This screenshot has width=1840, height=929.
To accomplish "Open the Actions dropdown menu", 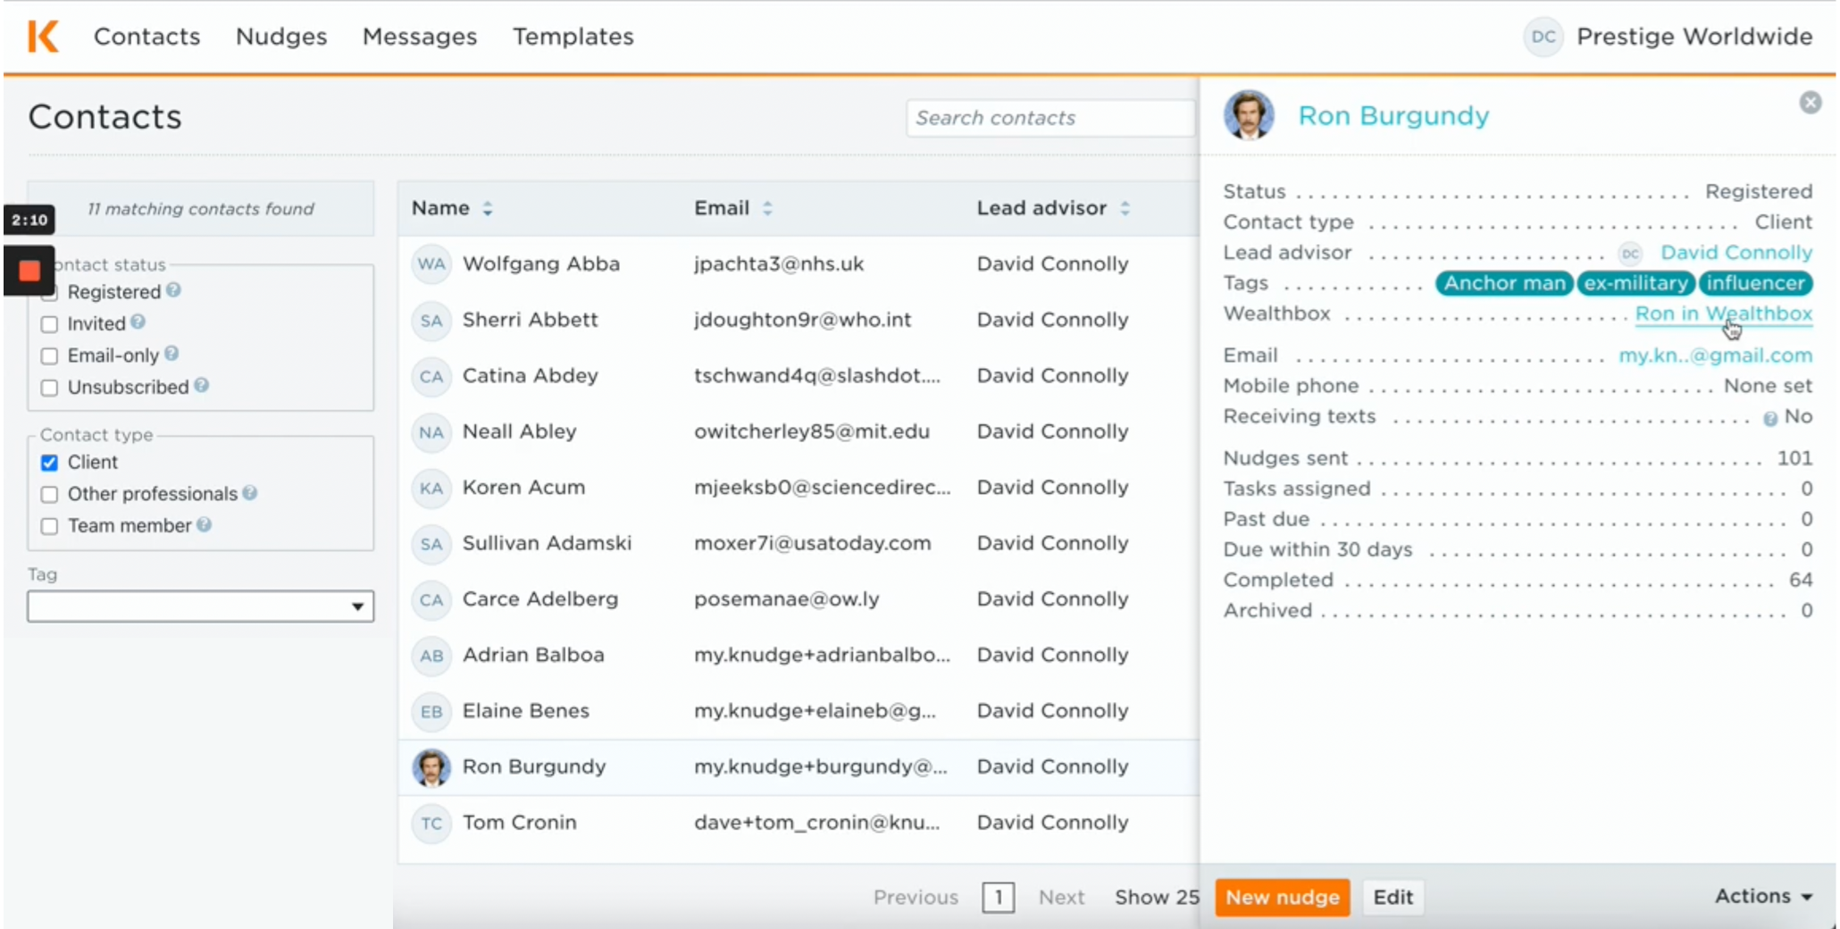I will pos(1763,896).
